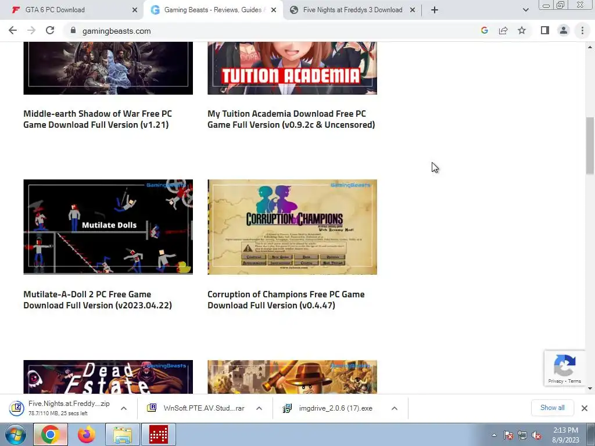The image size is (595, 446).
Task: Open Action Center flag icon
Action: click(508, 435)
